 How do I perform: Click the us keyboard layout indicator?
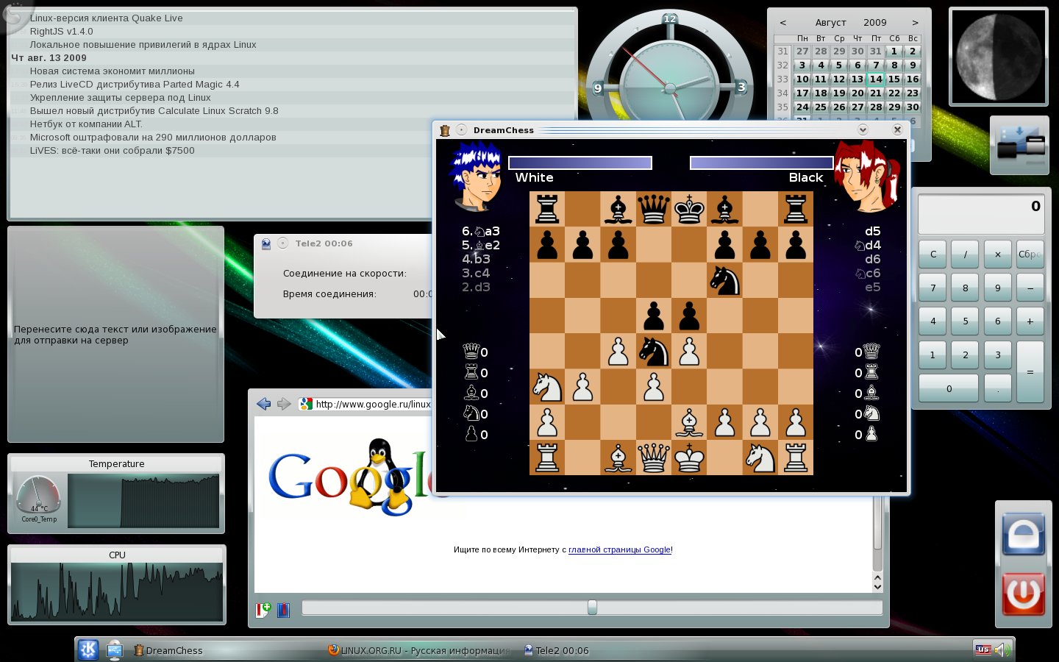[x=983, y=649]
